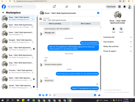135x102 pixels.
Task: Click the Find friends button
Action: [x=111, y=7]
